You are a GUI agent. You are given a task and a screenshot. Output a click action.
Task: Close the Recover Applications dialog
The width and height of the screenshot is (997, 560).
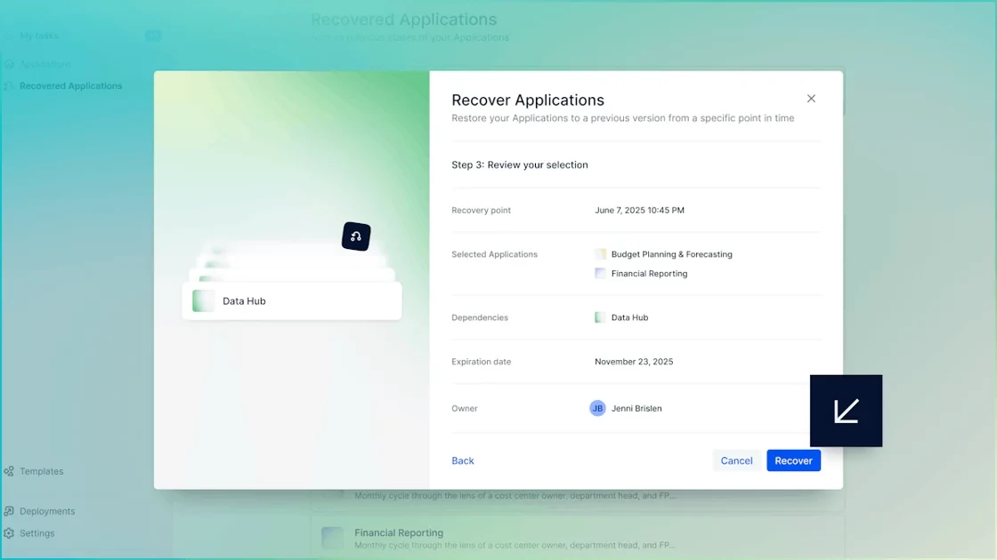pos(811,99)
